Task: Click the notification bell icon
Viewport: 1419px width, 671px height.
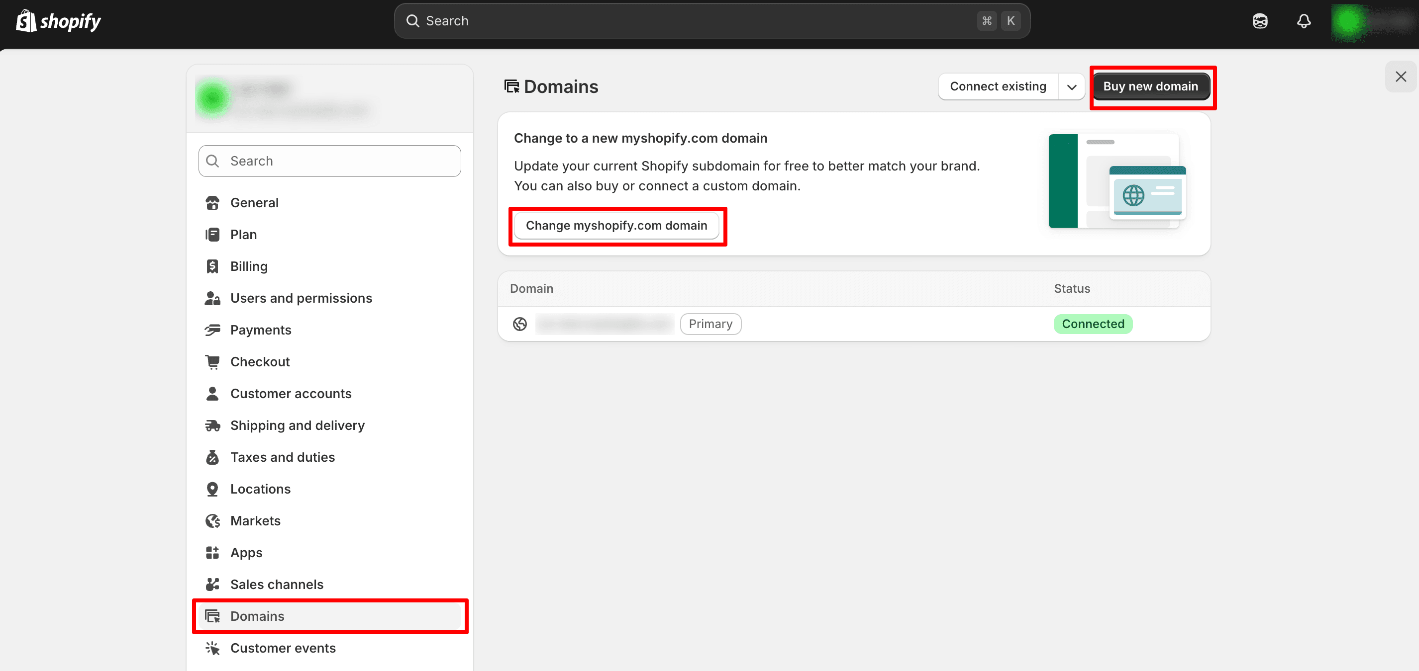Action: [1304, 21]
